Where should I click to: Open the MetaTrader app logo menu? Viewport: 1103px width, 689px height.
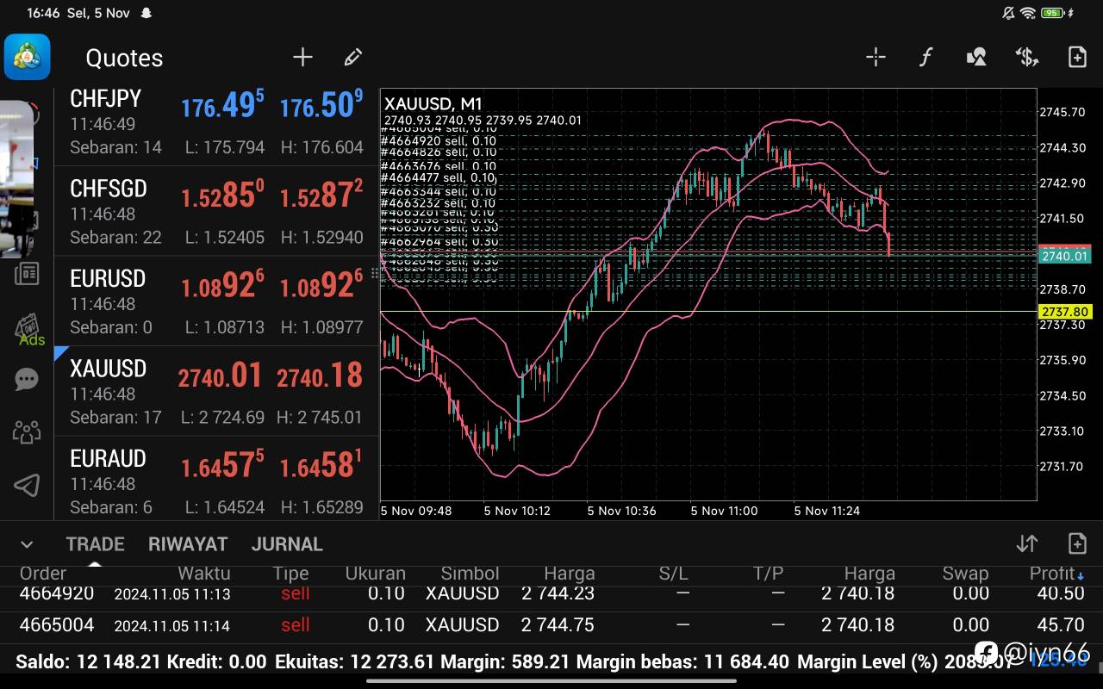[x=27, y=57]
